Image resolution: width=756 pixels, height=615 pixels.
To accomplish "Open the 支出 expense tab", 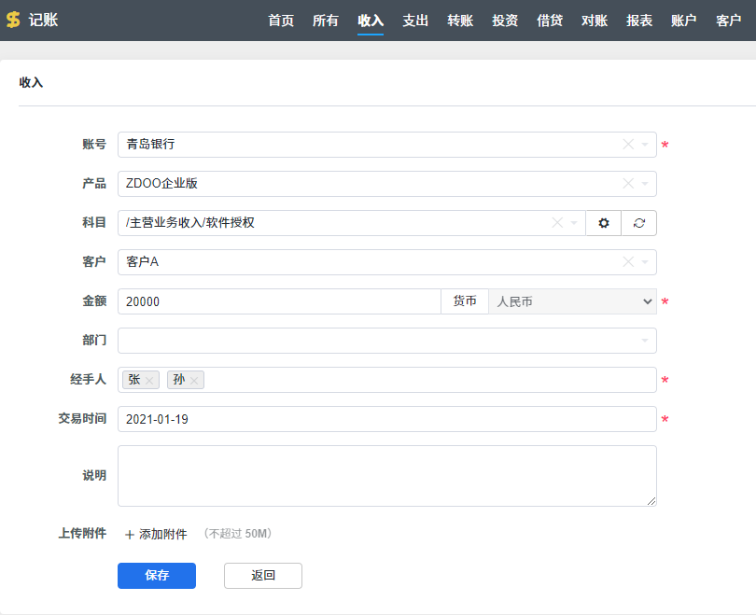I will point(415,21).
